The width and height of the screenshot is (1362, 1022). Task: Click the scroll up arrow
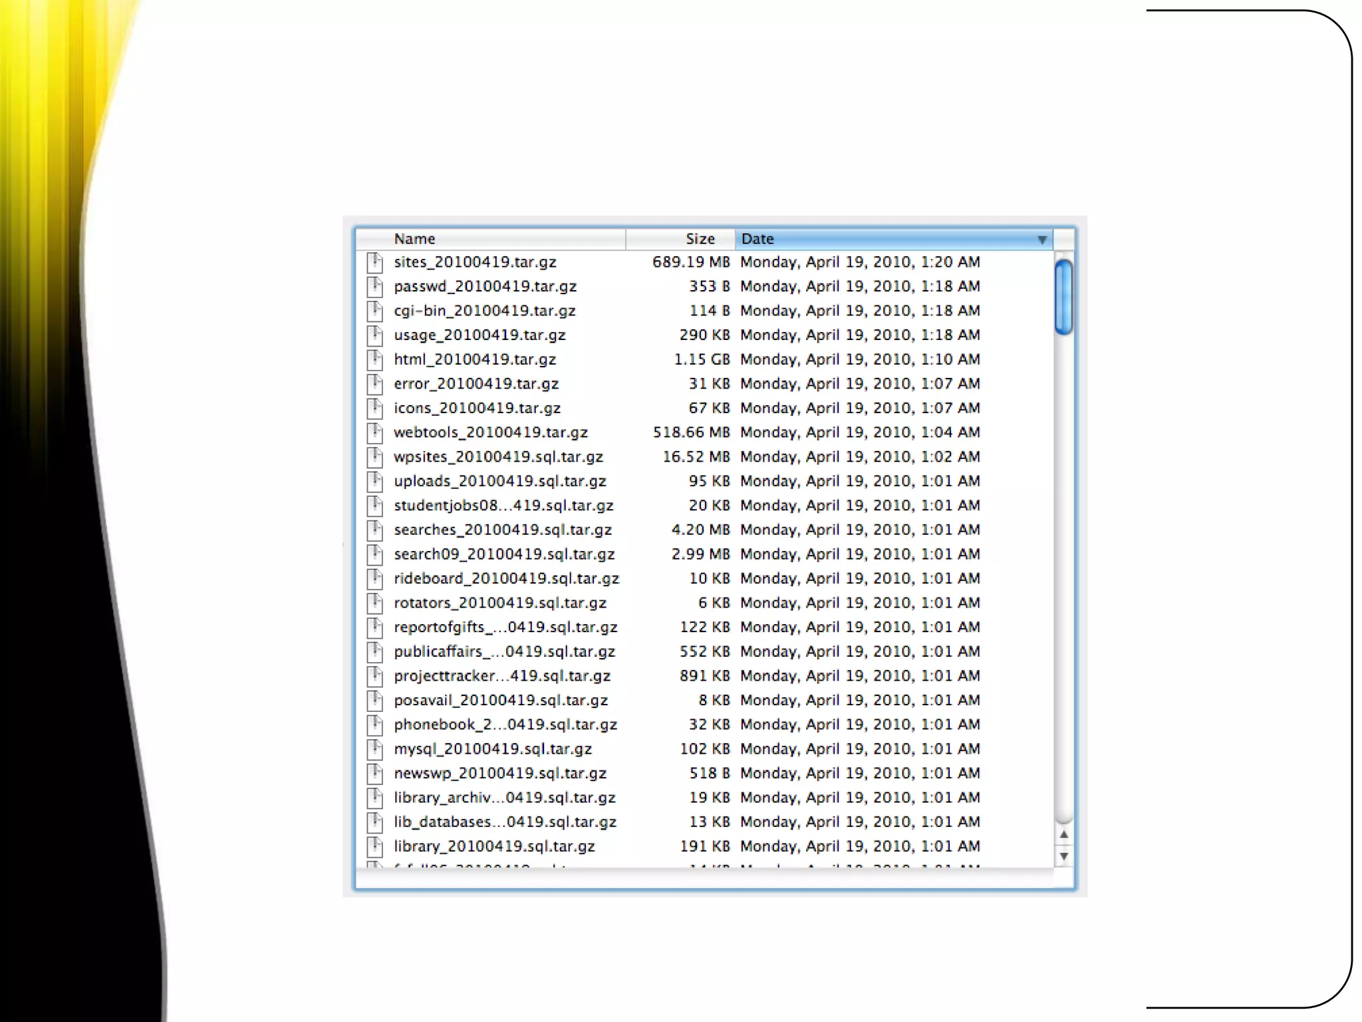tap(1063, 834)
